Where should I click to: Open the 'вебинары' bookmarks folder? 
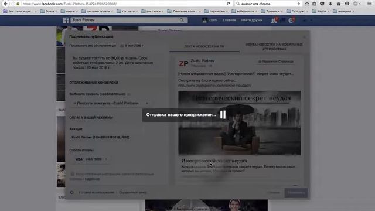pyautogui.click(x=244, y=11)
